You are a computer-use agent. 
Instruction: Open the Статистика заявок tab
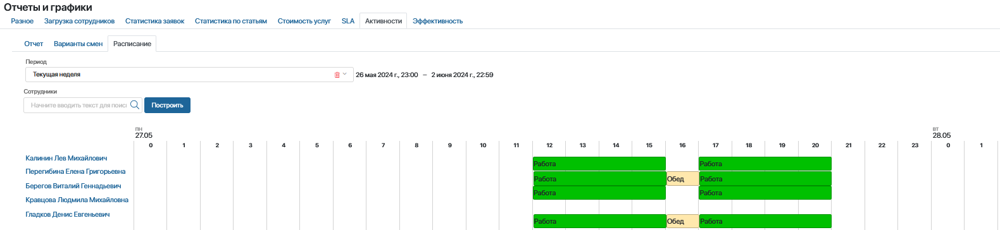pyautogui.click(x=154, y=21)
